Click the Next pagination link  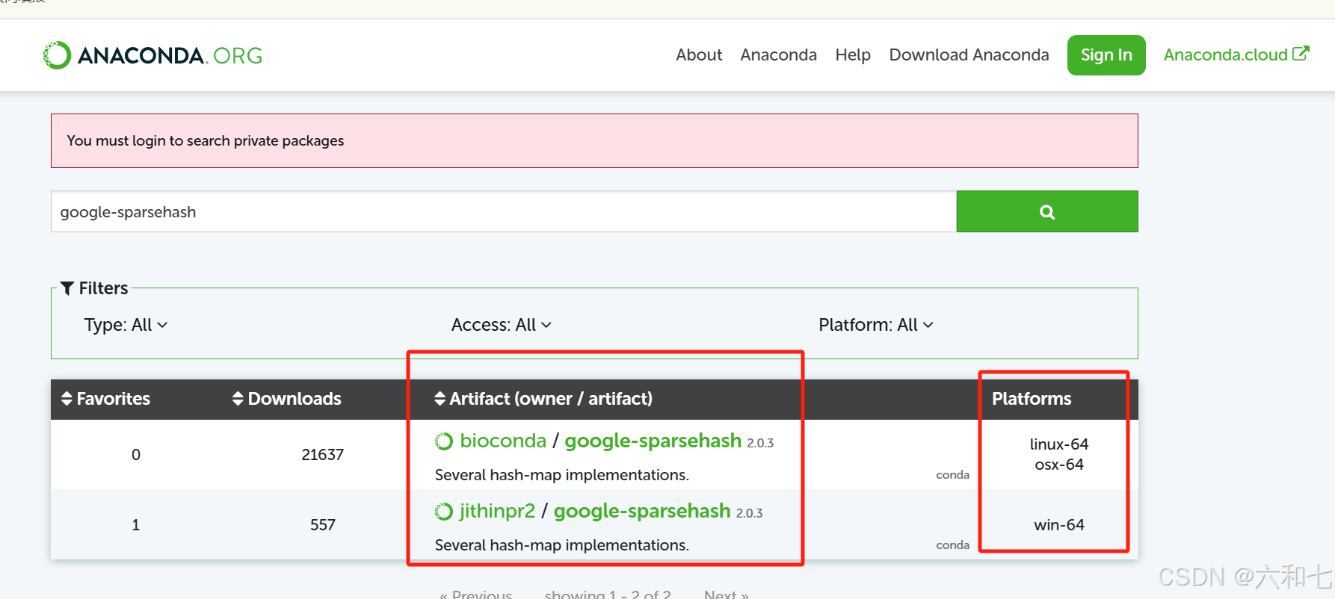click(x=727, y=595)
